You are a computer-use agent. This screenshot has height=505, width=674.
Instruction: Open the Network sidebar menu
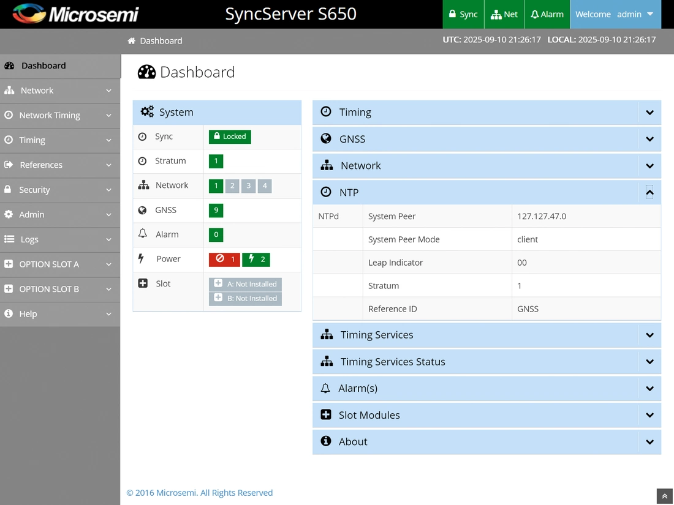60,91
